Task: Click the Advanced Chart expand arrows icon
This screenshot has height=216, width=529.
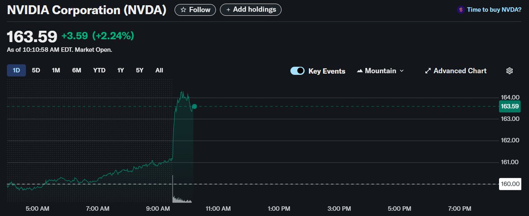Action: (427, 71)
